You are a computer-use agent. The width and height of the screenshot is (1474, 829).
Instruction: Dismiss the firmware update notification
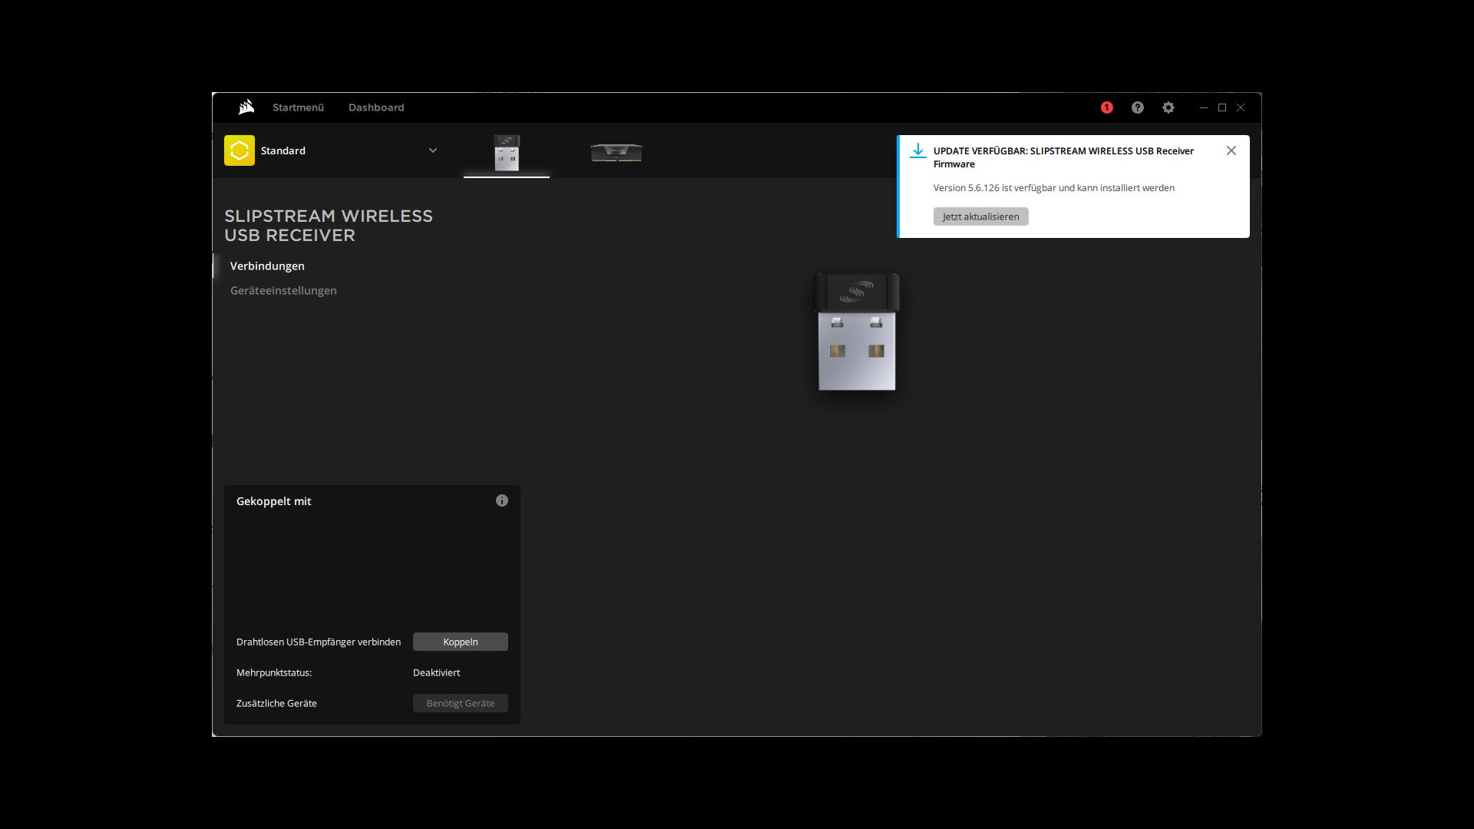tap(1231, 150)
